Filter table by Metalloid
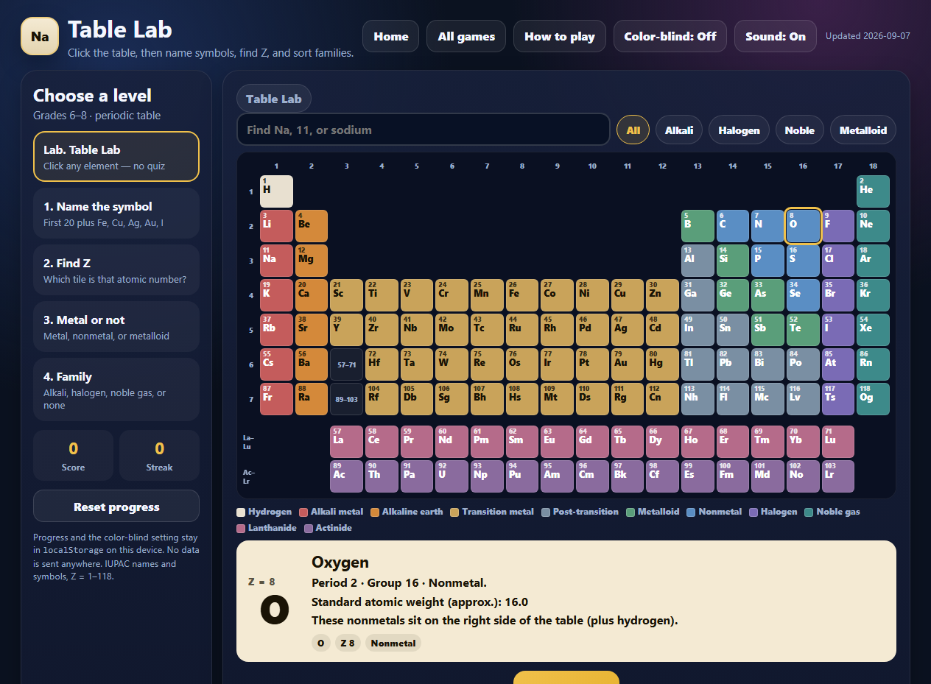The height and width of the screenshot is (684, 931). click(x=863, y=130)
